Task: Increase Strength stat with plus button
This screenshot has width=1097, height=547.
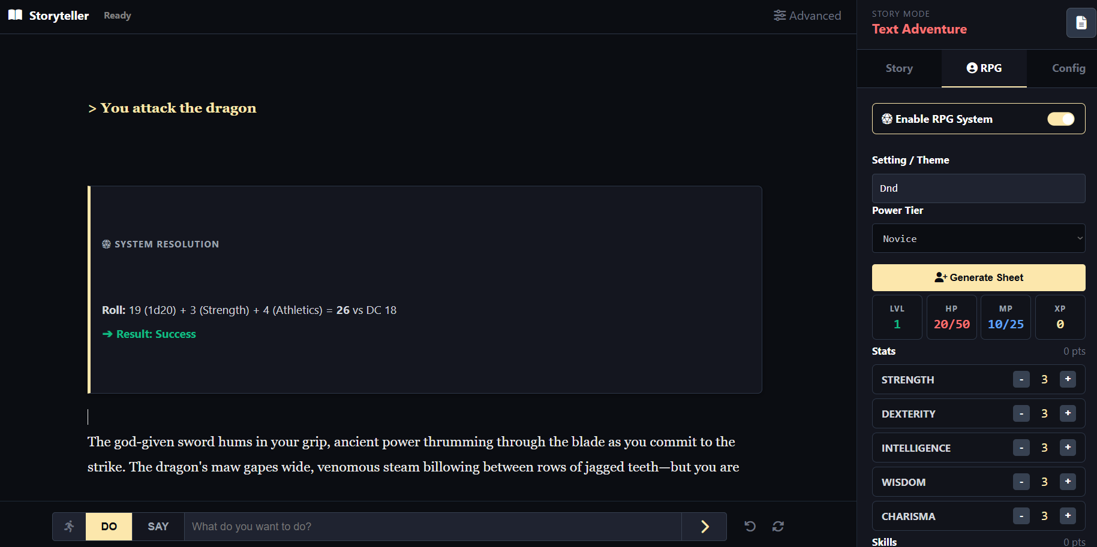Action: (x=1068, y=379)
